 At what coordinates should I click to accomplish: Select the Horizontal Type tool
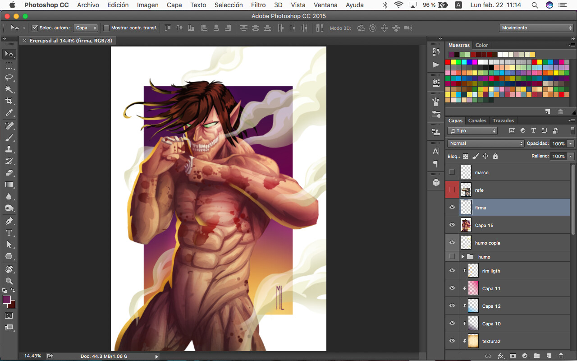coord(9,233)
